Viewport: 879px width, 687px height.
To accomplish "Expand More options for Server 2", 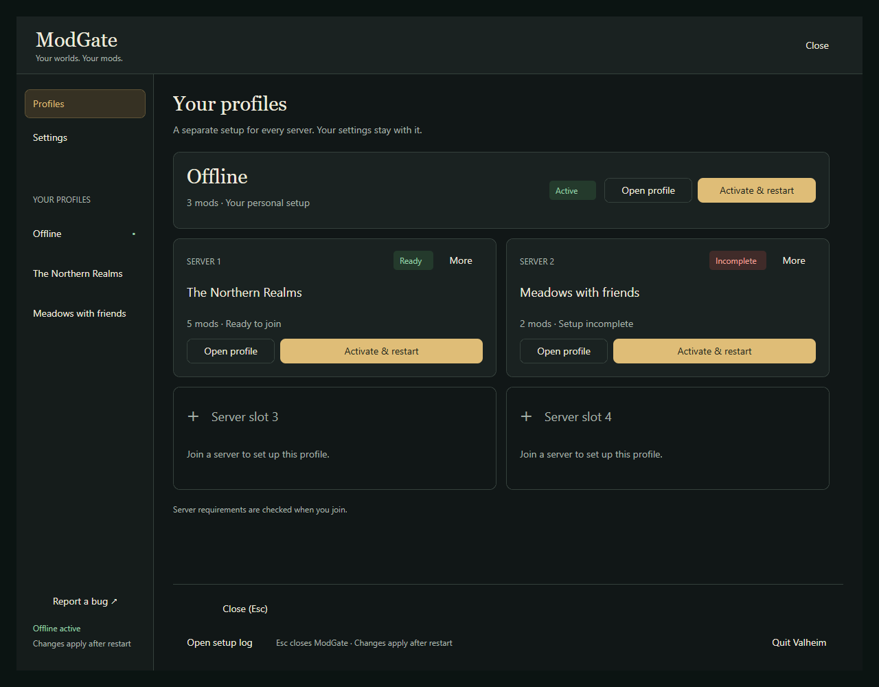I will pyautogui.click(x=794, y=260).
